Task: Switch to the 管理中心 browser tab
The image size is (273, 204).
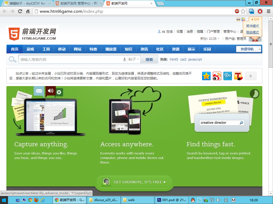Action: [x=78, y=3]
